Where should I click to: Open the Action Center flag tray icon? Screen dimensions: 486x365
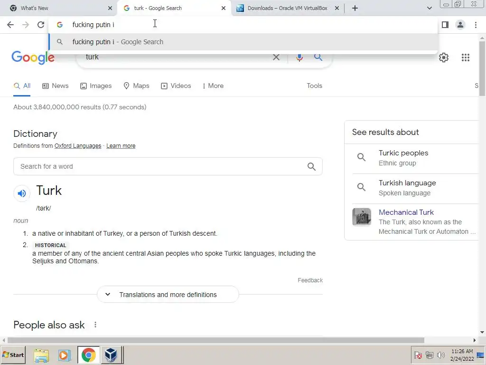pos(418,355)
